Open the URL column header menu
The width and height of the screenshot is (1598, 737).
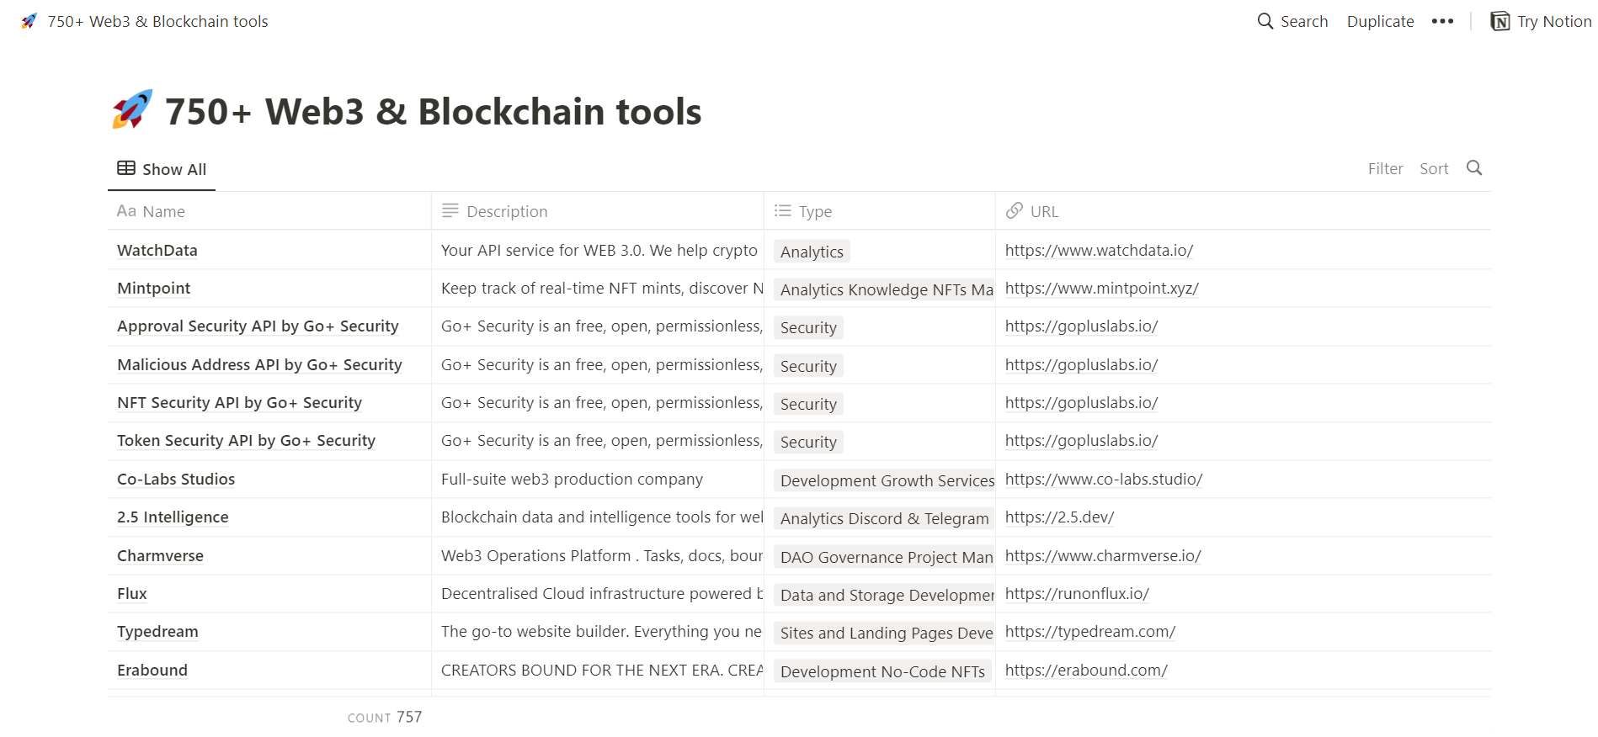[1244, 211]
